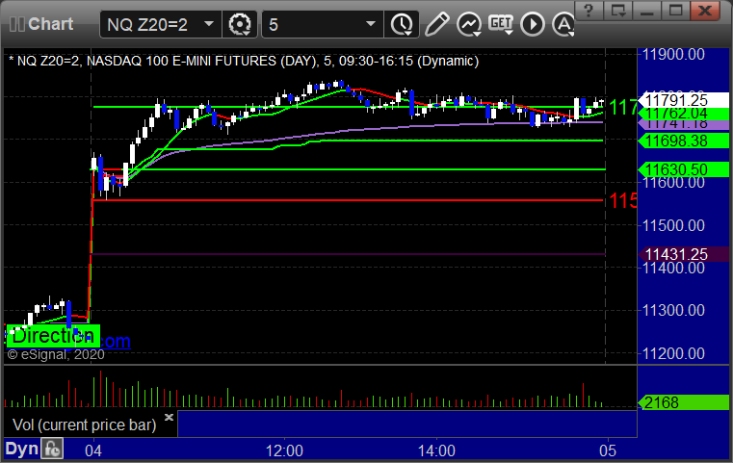Click the chart title NQ Z20=2 NASDAQ text

[244, 61]
